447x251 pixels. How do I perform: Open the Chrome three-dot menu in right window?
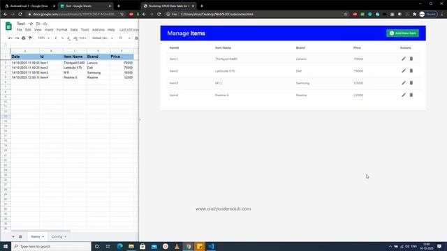tap(442, 14)
